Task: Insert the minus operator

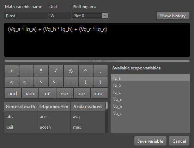Action: (x=26, y=70)
